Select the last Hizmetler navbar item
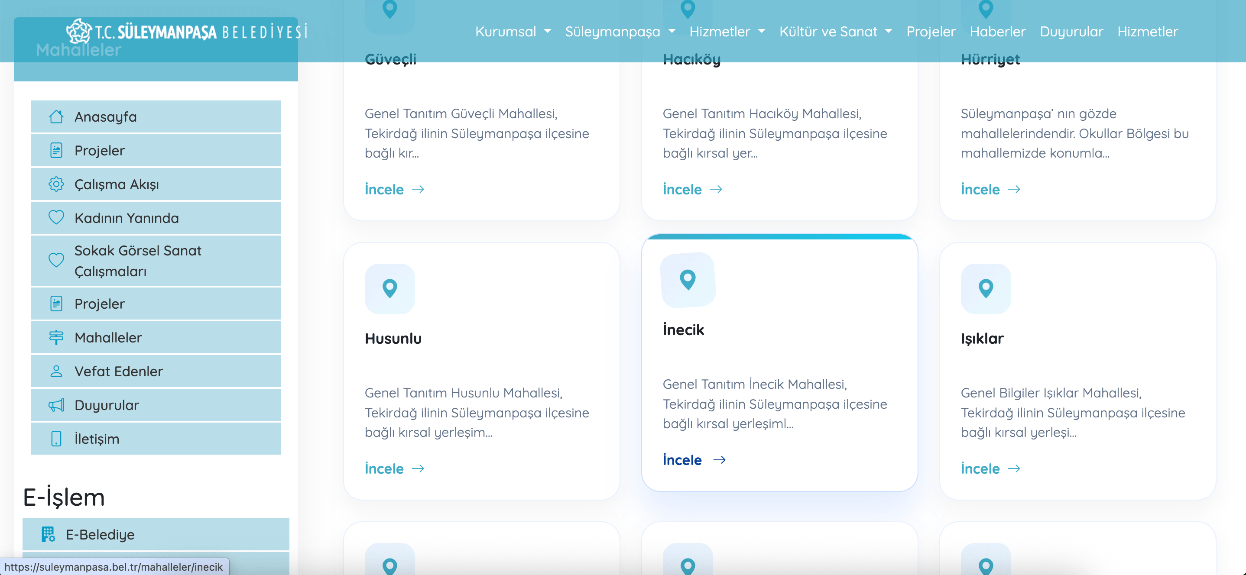 click(x=1147, y=32)
